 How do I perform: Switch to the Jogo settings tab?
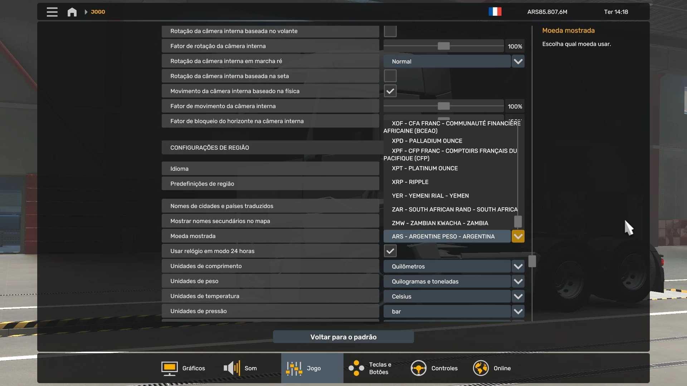[x=312, y=368]
